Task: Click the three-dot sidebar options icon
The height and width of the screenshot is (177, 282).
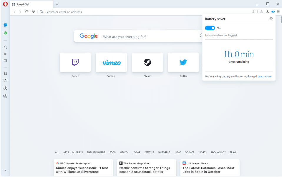Action: 5,170
